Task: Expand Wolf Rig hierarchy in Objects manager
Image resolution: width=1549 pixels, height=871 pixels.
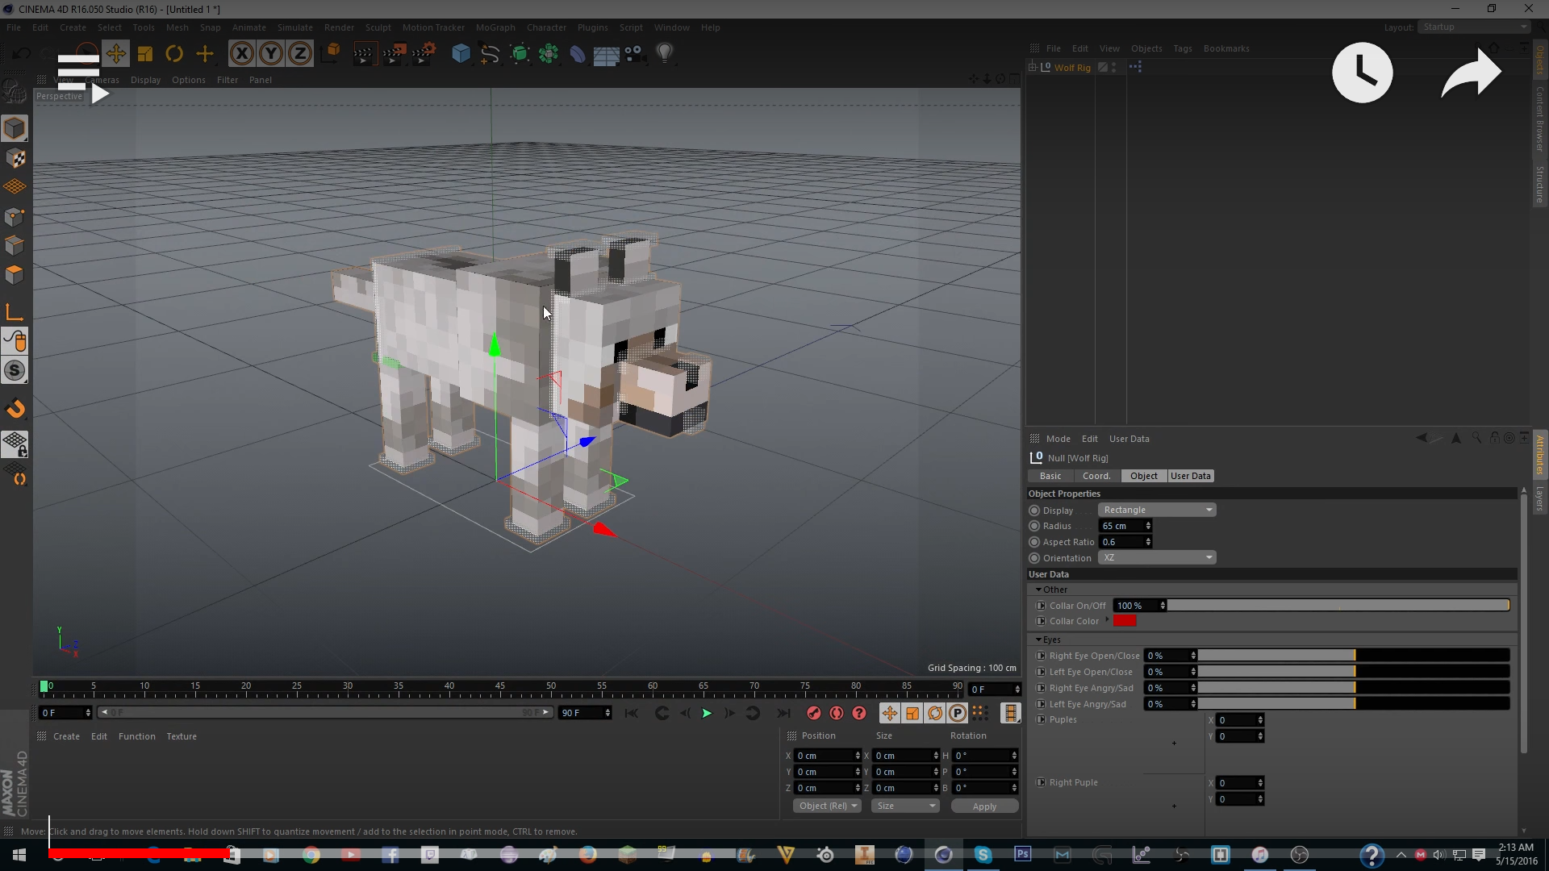Action: pyautogui.click(x=1032, y=68)
